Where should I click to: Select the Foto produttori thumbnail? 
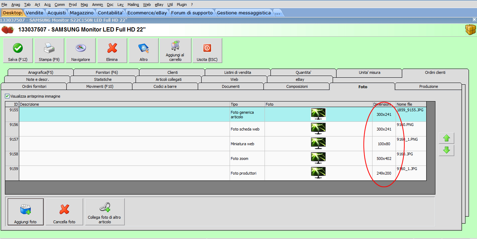click(x=318, y=173)
